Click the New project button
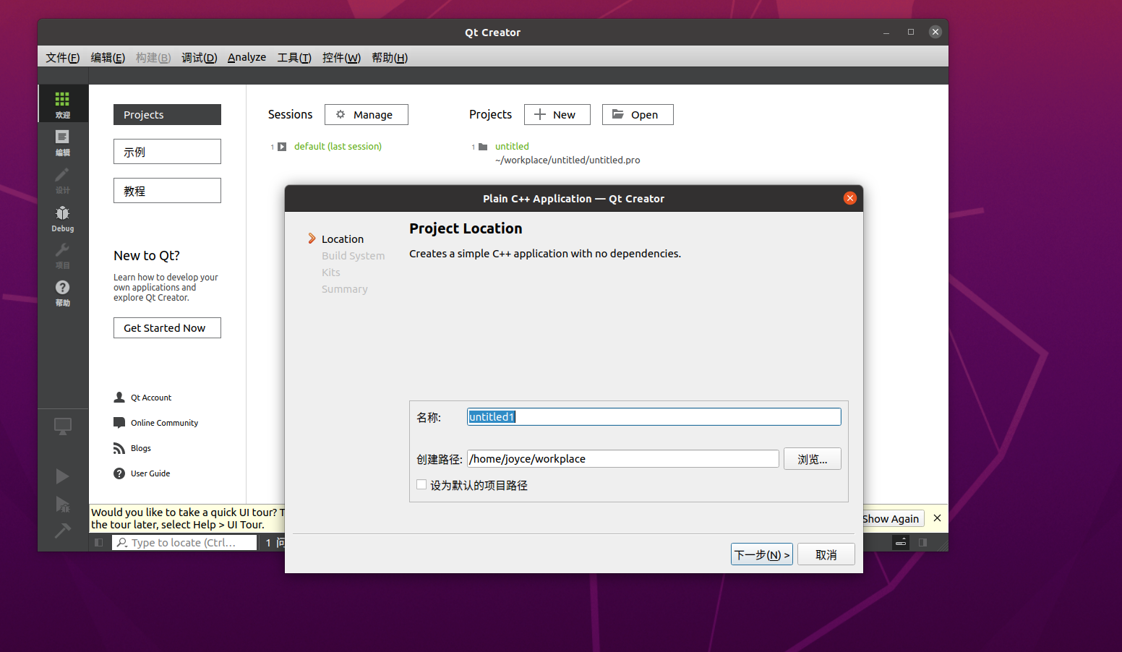The height and width of the screenshot is (652, 1122). (x=557, y=114)
